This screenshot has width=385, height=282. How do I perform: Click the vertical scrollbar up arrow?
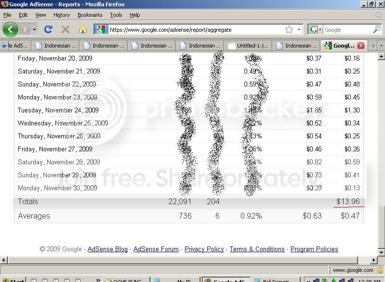(381, 57)
